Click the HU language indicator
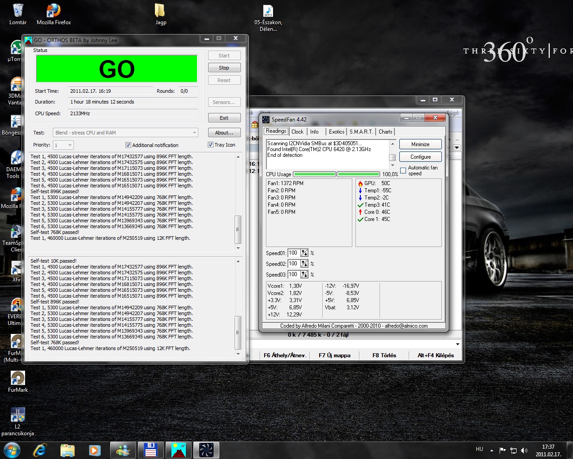 click(479, 449)
